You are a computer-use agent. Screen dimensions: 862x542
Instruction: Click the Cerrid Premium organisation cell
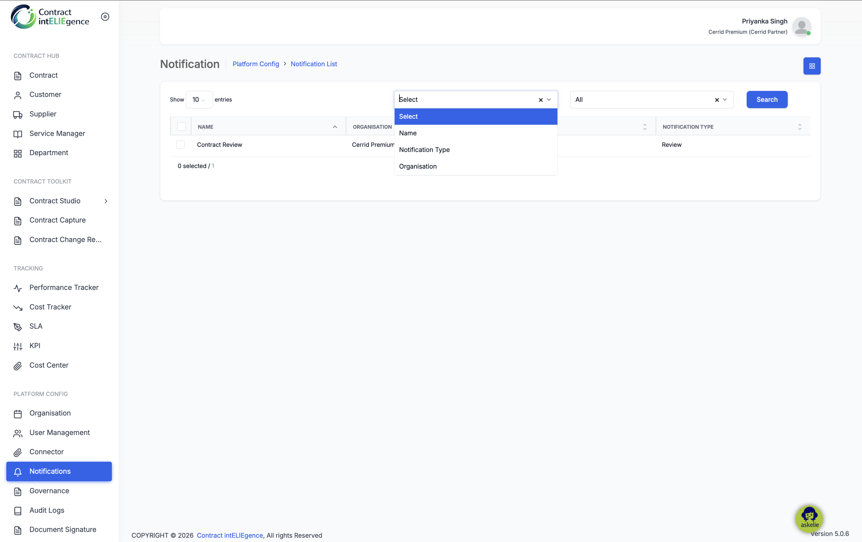click(x=373, y=145)
